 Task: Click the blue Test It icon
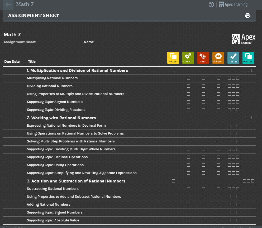click(x=233, y=58)
